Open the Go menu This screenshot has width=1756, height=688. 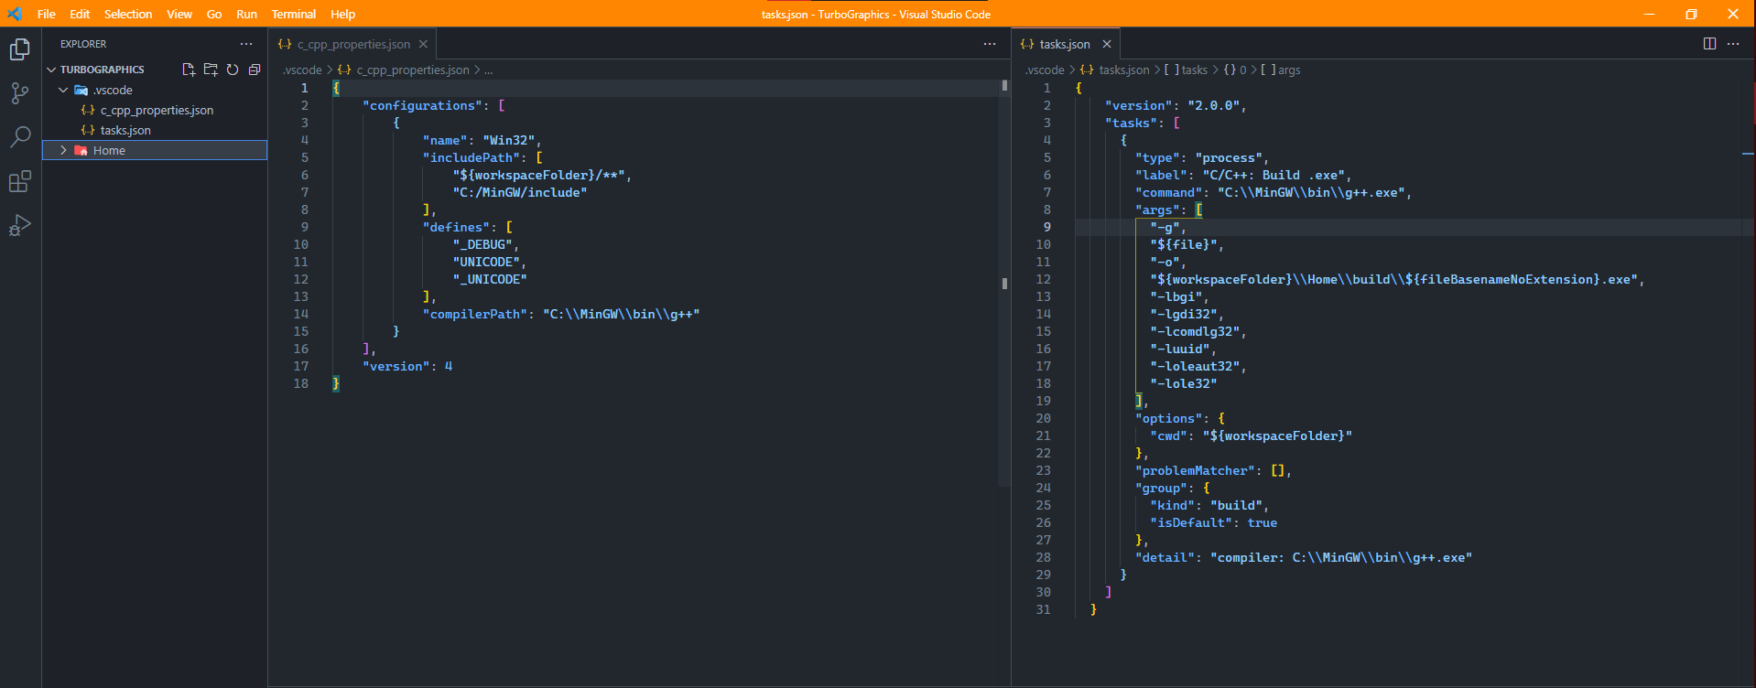coord(214,14)
